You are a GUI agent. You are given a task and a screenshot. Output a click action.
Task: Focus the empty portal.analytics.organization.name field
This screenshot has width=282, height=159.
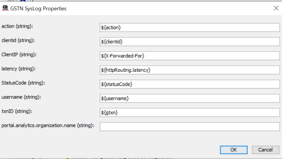point(190,127)
